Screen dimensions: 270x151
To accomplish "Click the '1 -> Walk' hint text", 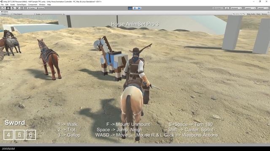I will pos(67,125).
